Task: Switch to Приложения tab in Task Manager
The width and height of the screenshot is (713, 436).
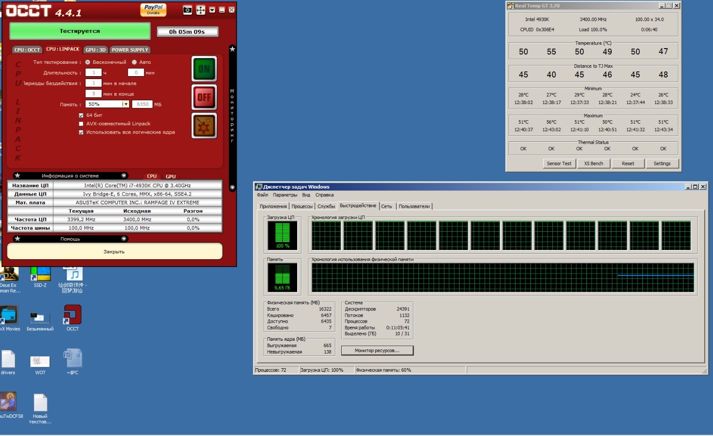Action: click(x=273, y=206)
